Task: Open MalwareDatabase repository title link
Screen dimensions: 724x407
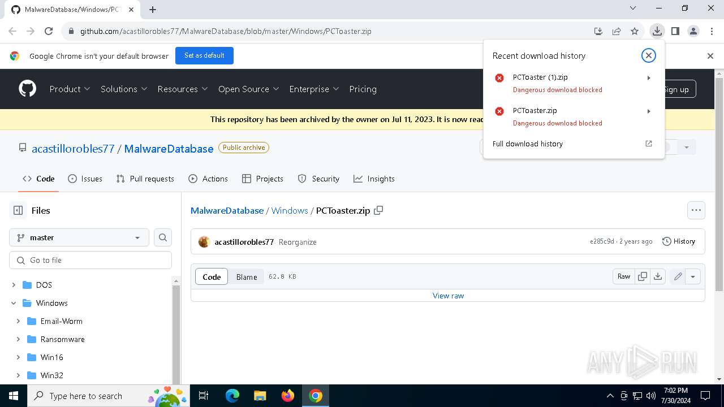Action: tap(169, 149)
